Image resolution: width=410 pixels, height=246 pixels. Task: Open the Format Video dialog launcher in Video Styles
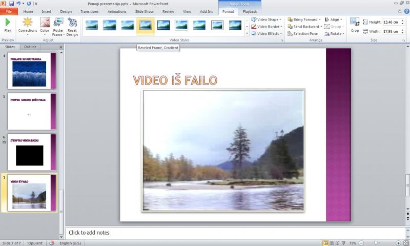tap(282, 40)
